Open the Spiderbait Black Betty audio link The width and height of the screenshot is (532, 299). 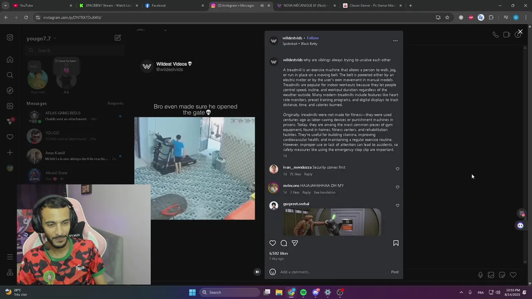coord(300,44)
